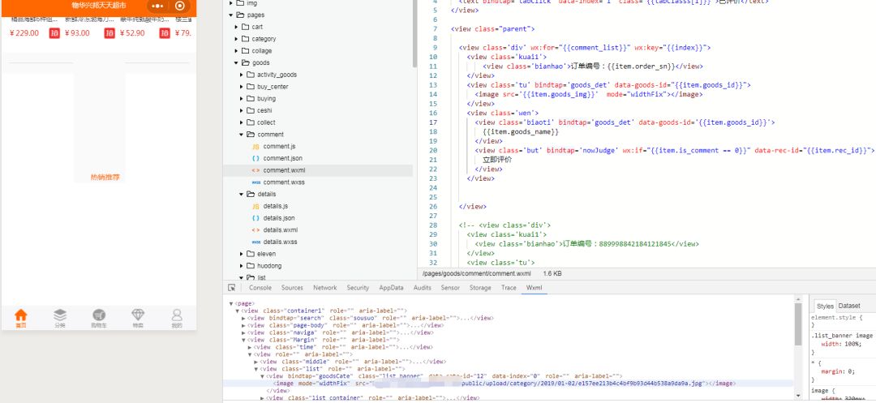The height and width of the screenshot is (403, 876).
Task: Click the folder icon of category
Action: coord(245,38)
